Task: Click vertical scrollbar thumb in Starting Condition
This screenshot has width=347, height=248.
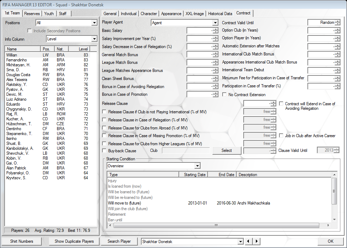Action: click(x=334, y=191)
